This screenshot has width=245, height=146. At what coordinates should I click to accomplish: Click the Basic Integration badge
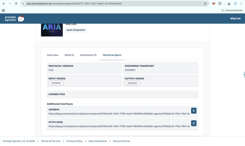[x=76, y=30]
